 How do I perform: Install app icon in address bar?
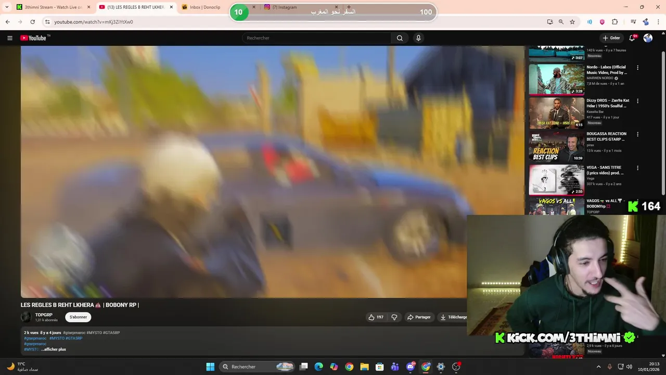tap(550, 22)
